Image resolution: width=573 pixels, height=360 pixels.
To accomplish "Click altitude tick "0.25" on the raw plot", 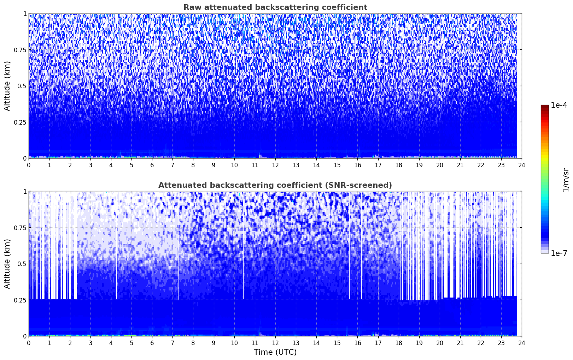I will coord(20,122).
